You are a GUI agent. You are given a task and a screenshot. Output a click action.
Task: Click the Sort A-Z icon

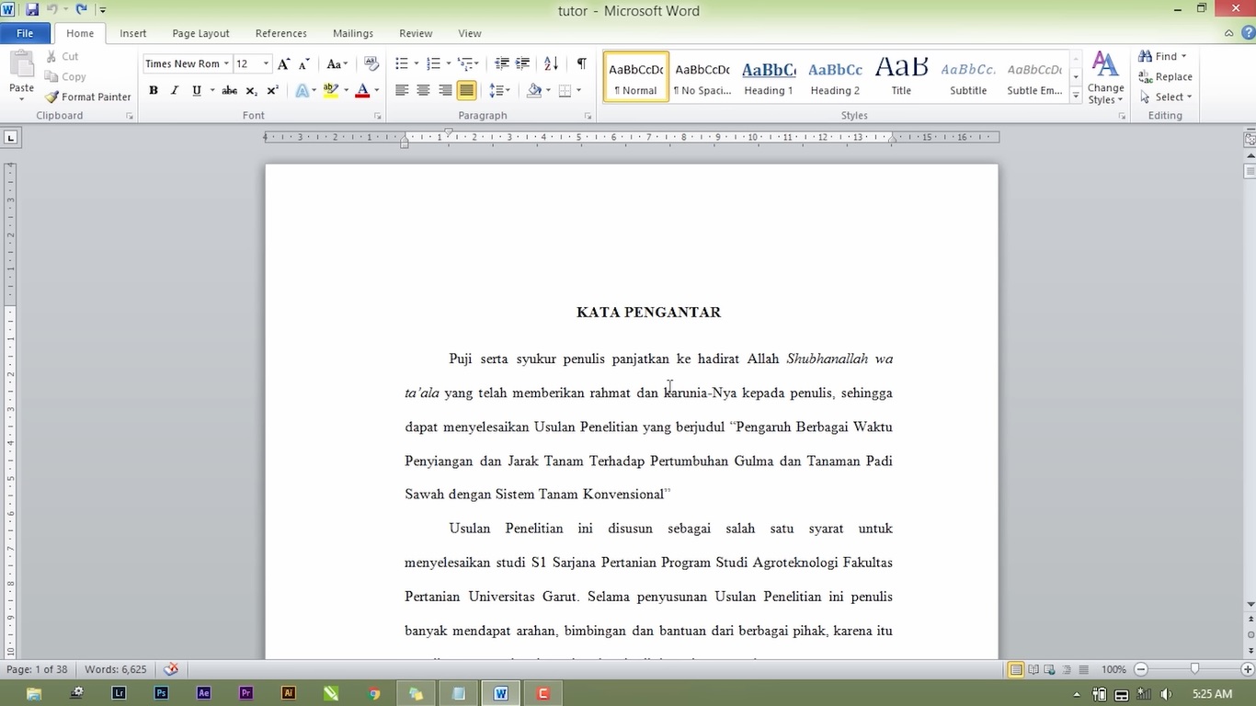coord(552,63)
